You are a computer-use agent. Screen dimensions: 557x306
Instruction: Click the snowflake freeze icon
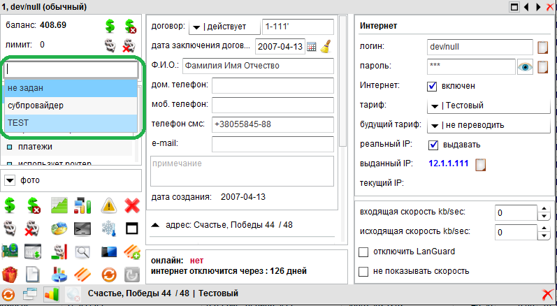tap(108, 228)
